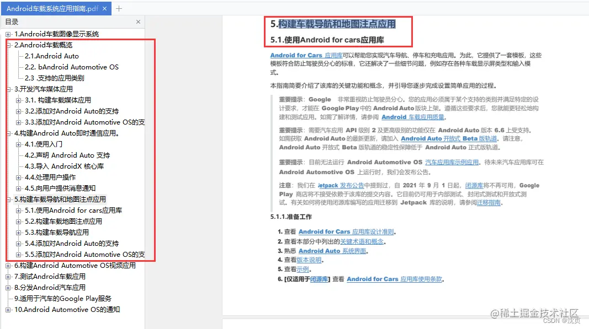Expand the "6.构建Android Automotive OS视频应用" node
This screenshot has height=329, width=589.
(8, 265)
